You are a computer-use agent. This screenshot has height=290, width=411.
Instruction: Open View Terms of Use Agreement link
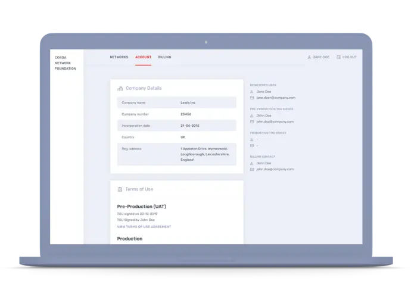click(x=144, y=227)
